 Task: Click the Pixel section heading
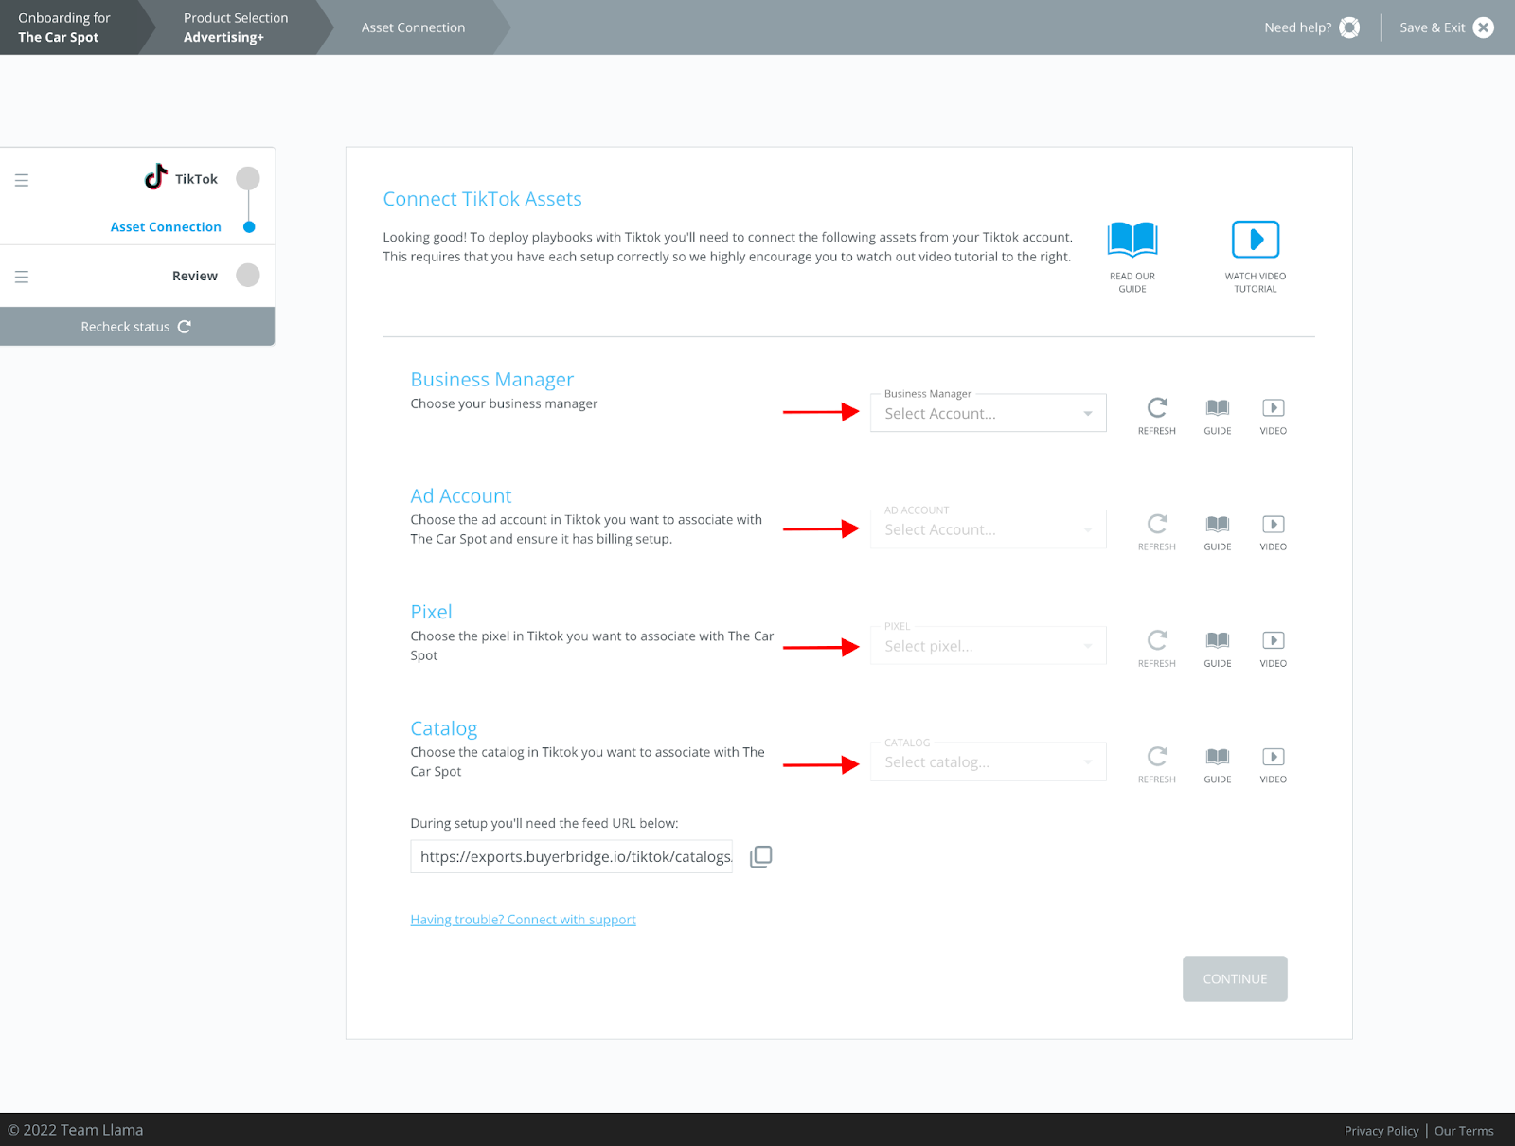(432, 612)
